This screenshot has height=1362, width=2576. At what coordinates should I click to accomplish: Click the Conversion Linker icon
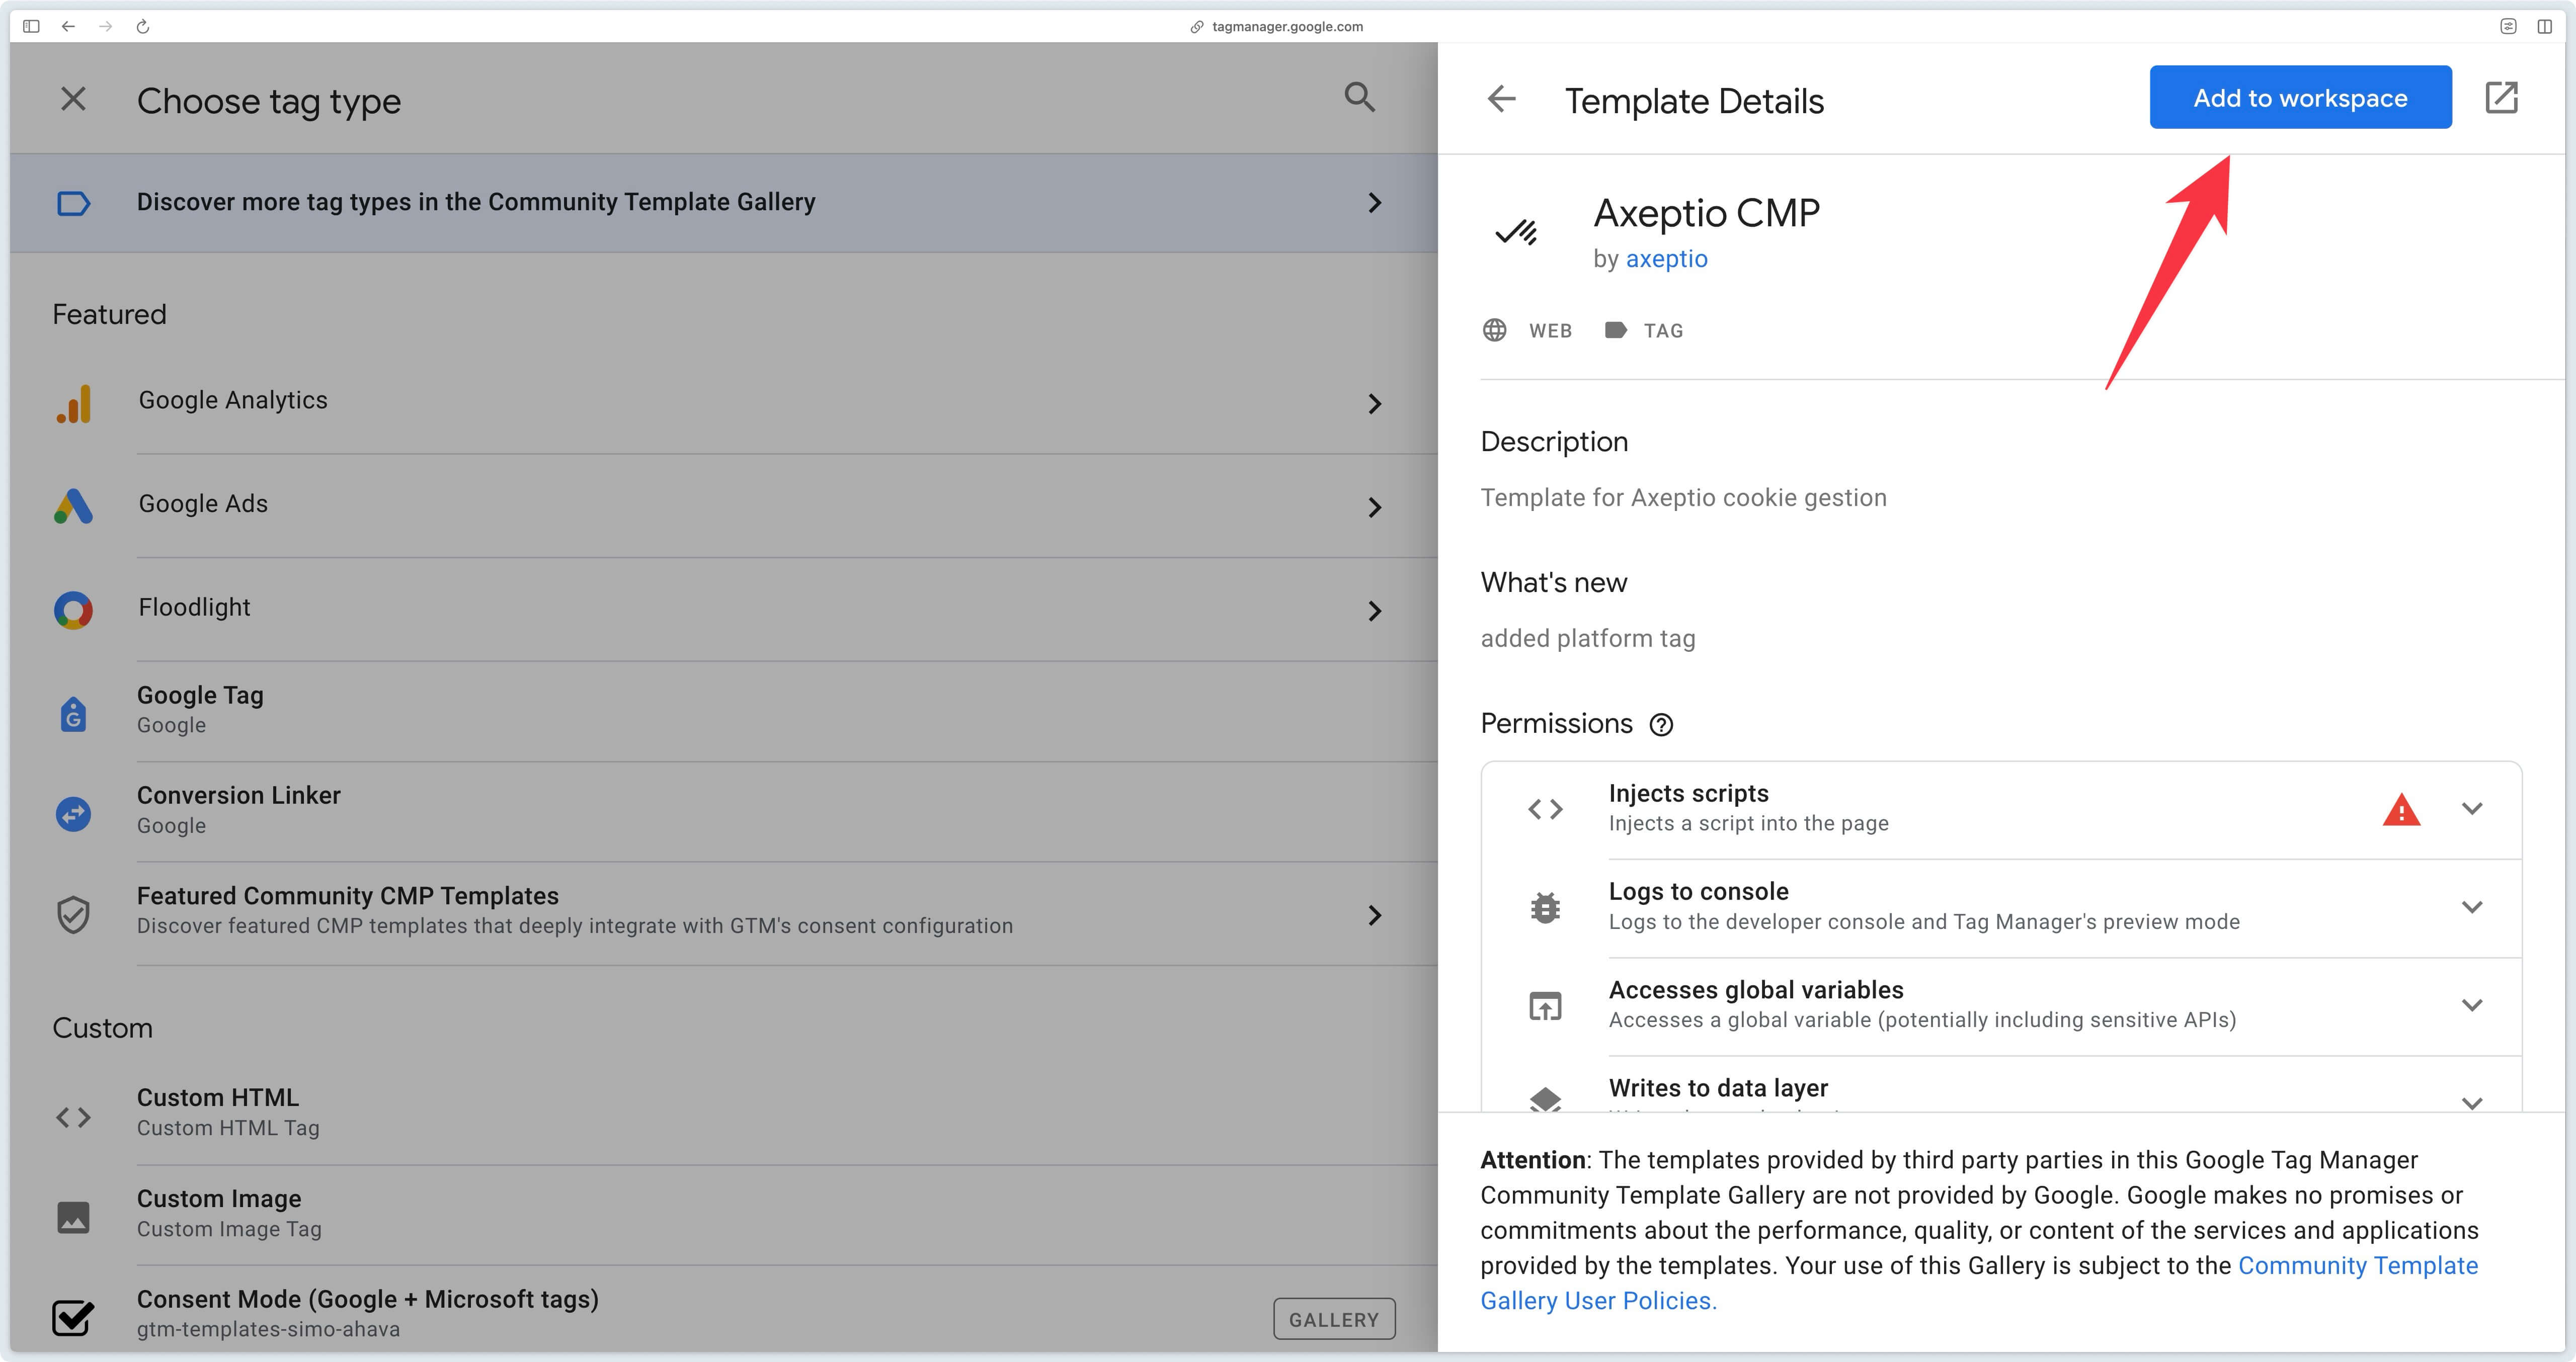[x=73, y=814]
